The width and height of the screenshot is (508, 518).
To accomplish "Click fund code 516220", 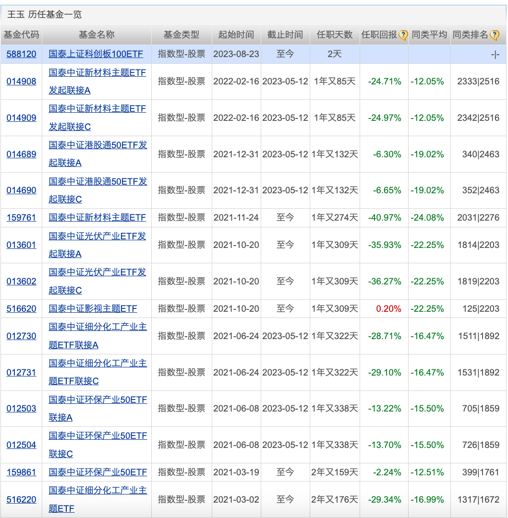I will point(21,500).
